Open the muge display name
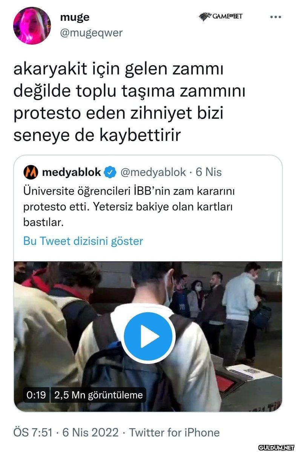The width and height of the screenshot is (296, 452). tap(75, 17)
